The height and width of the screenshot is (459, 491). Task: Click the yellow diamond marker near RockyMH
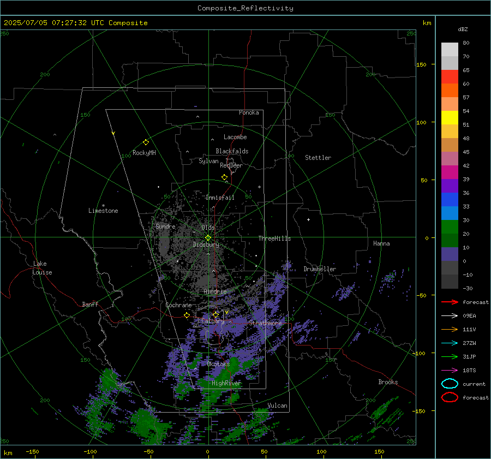[146, 142]
